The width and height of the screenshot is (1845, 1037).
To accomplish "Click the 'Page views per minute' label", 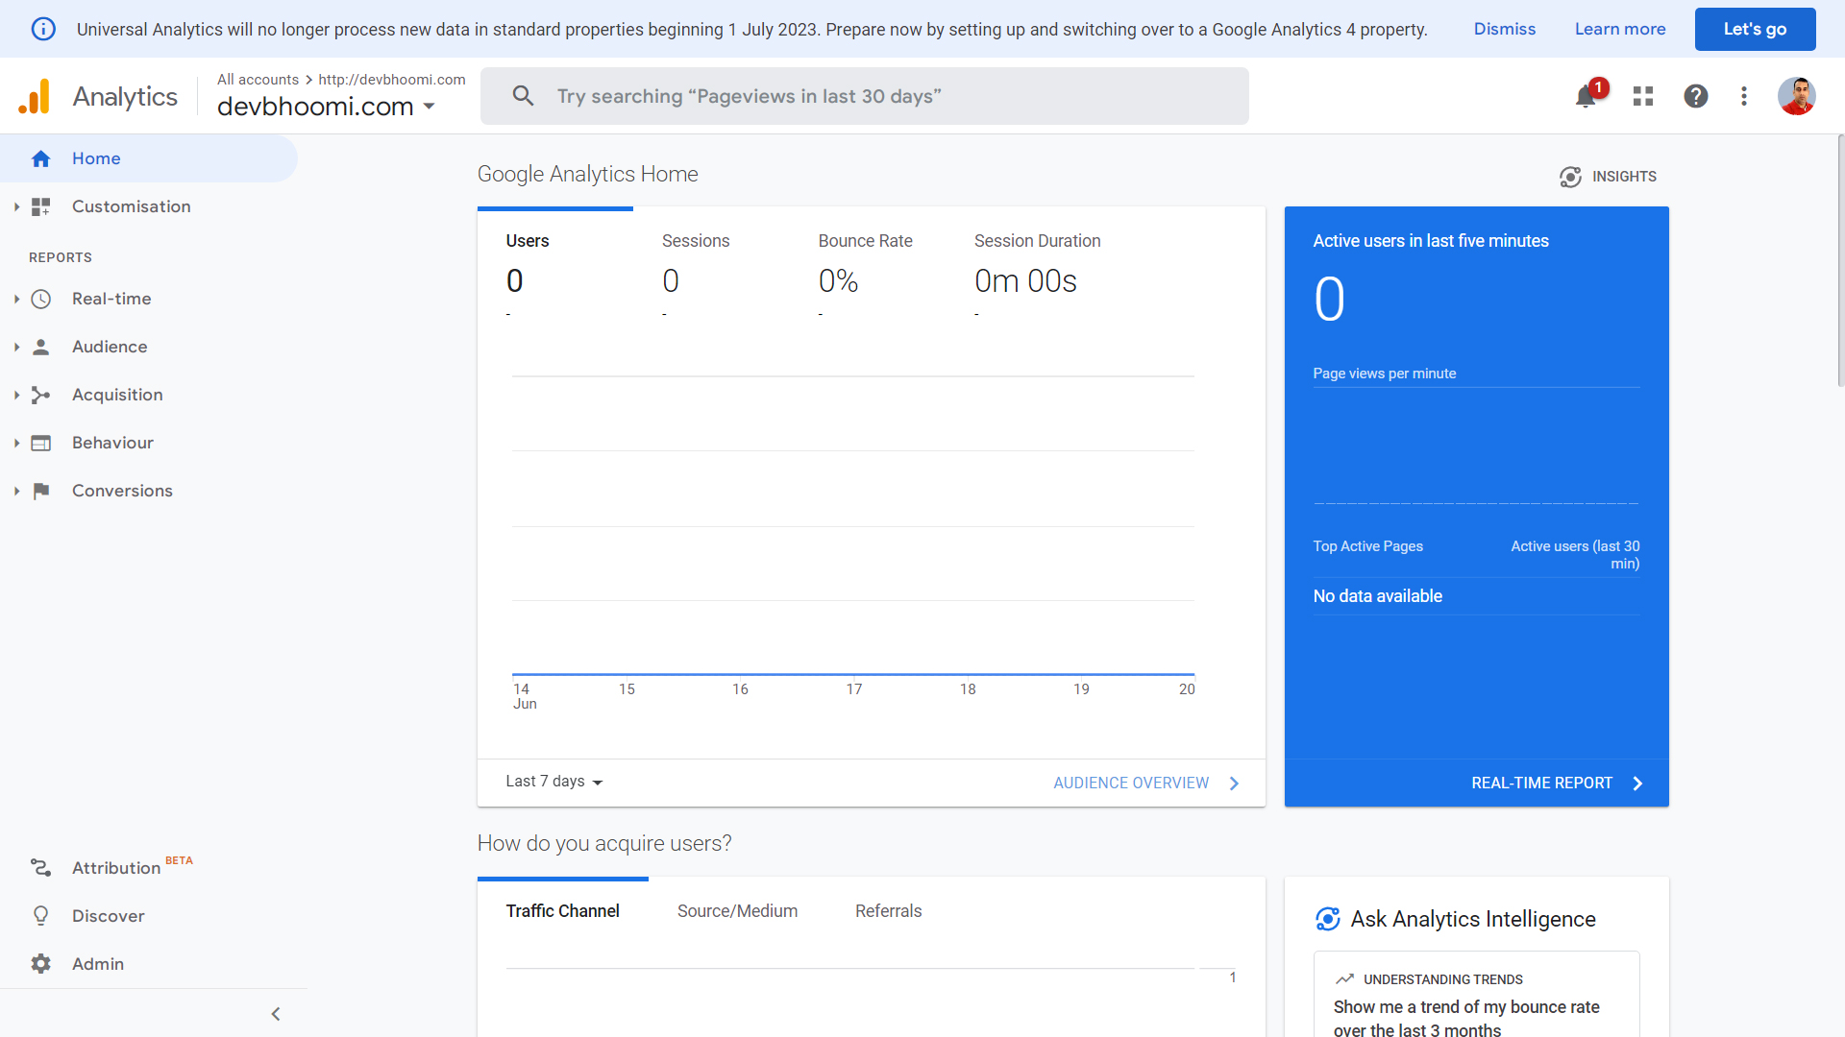I will pos(1384,374).
